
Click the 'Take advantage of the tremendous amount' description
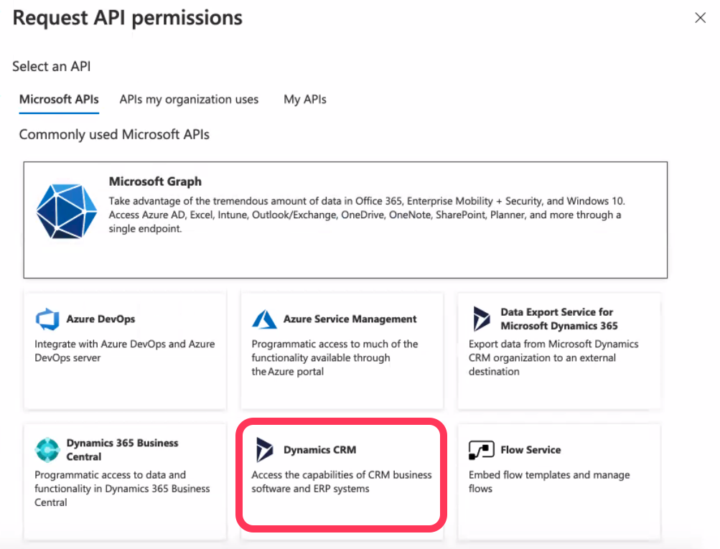click(366, 215)
